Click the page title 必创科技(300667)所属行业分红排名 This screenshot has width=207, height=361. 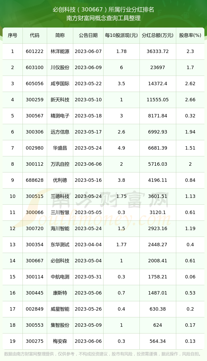click(103, 10)
